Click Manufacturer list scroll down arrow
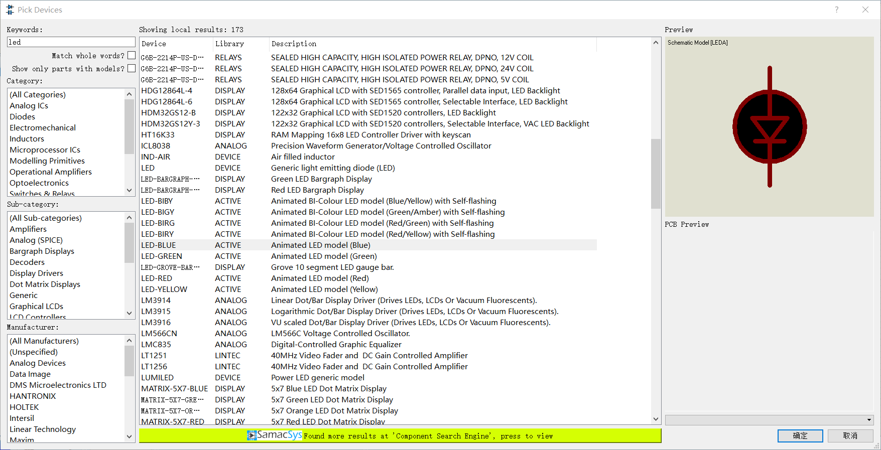881x450 pixels. [x=130, y=436]
